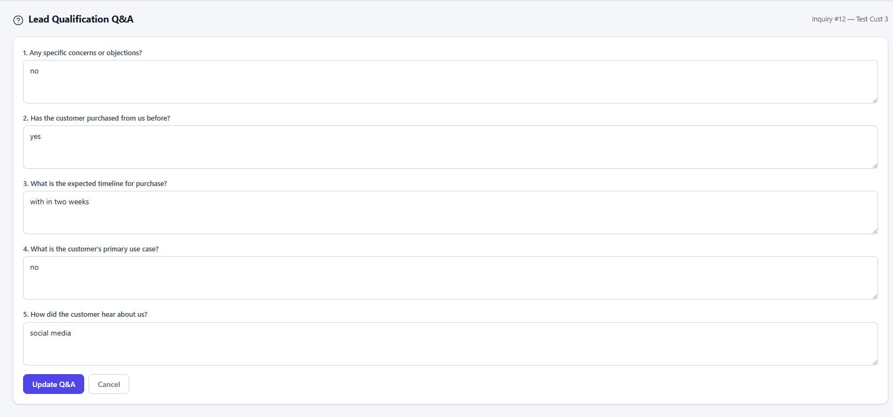Cancel the Q&A edit

coord(109,384)
